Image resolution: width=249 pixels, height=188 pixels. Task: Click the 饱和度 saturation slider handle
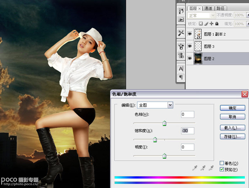(x=155, y=140)
